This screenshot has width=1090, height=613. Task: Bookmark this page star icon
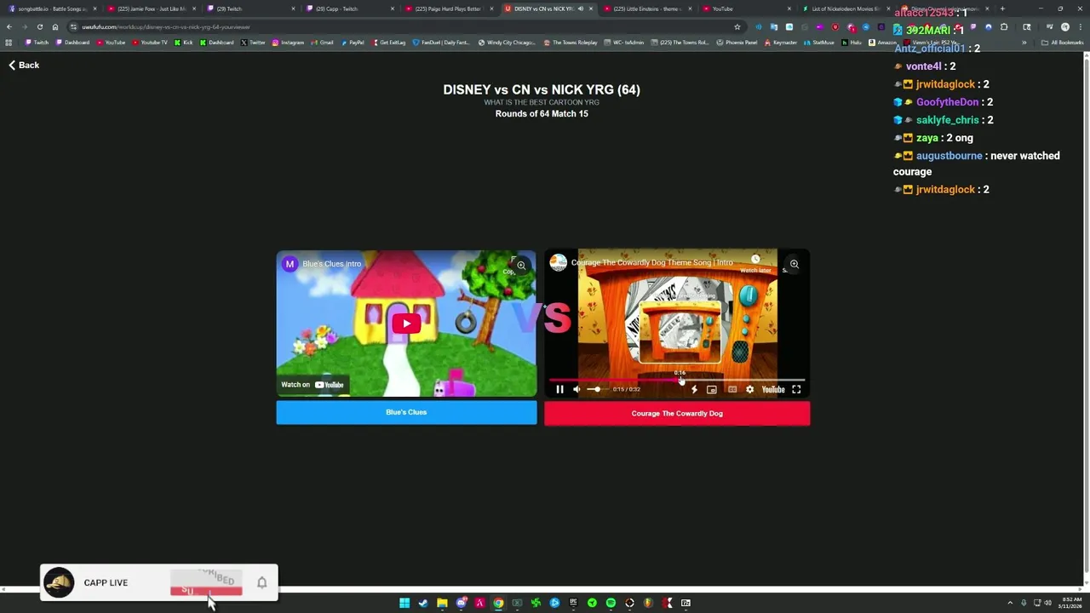click(737, 26)
